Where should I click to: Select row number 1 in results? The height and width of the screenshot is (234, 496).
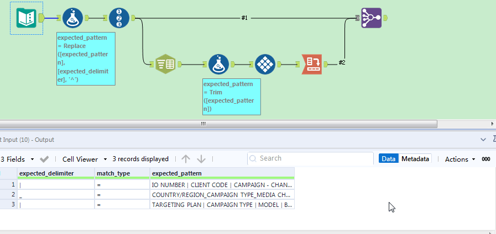tap(8, 184)
